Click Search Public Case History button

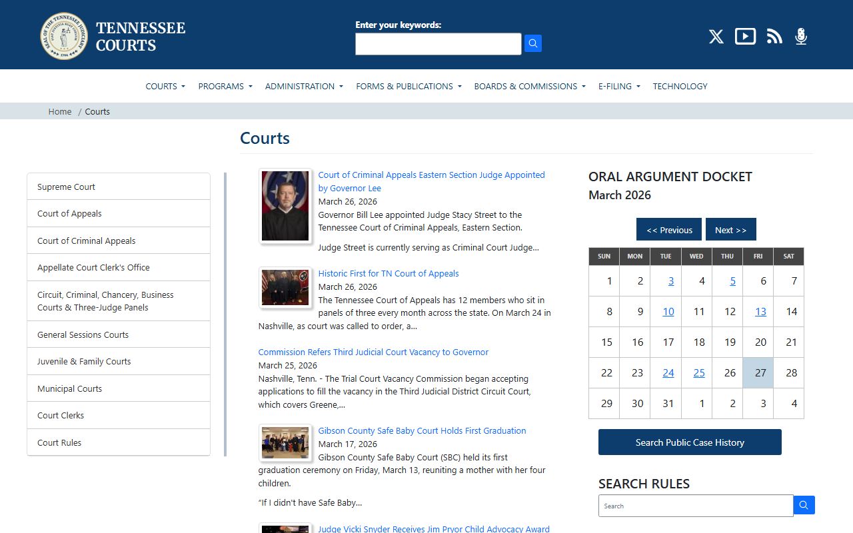(690, 442)
